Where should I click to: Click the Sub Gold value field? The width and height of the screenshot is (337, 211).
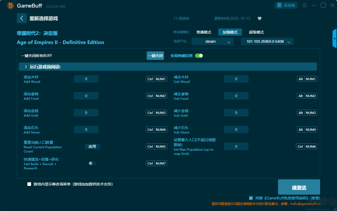pyautogui.click(x=236, y=113)
